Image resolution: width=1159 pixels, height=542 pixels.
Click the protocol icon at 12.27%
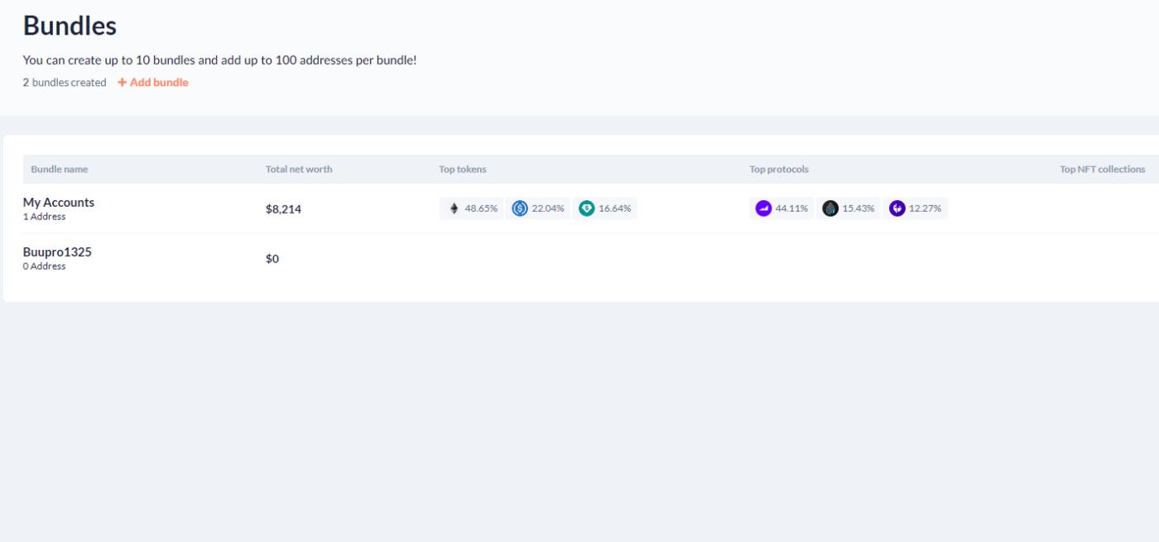pyautogui.click(x=897, y=209)
